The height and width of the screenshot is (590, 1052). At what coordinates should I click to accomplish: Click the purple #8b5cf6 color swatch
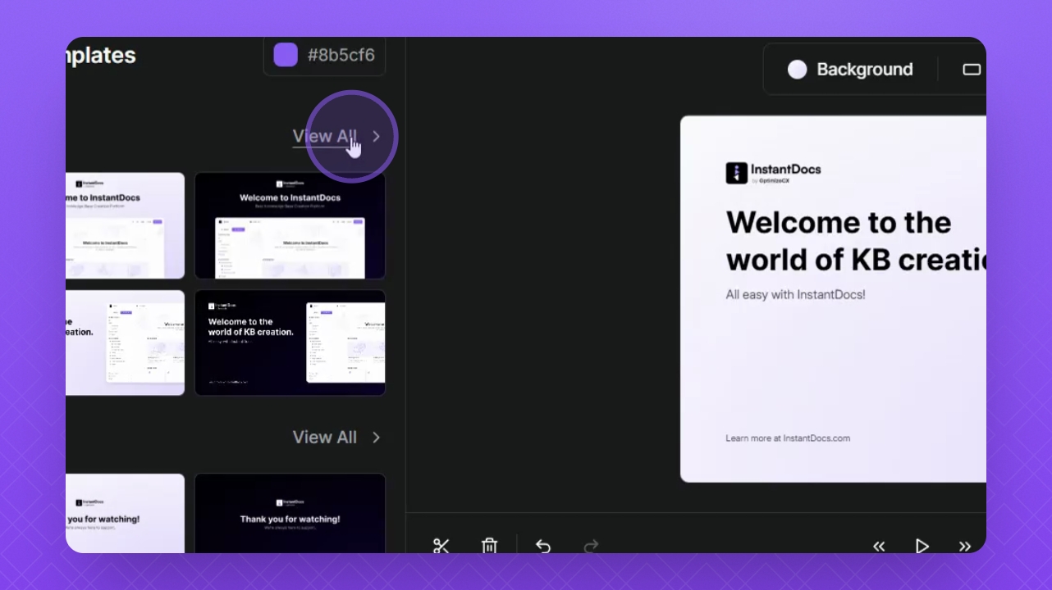tap(286, 55)
